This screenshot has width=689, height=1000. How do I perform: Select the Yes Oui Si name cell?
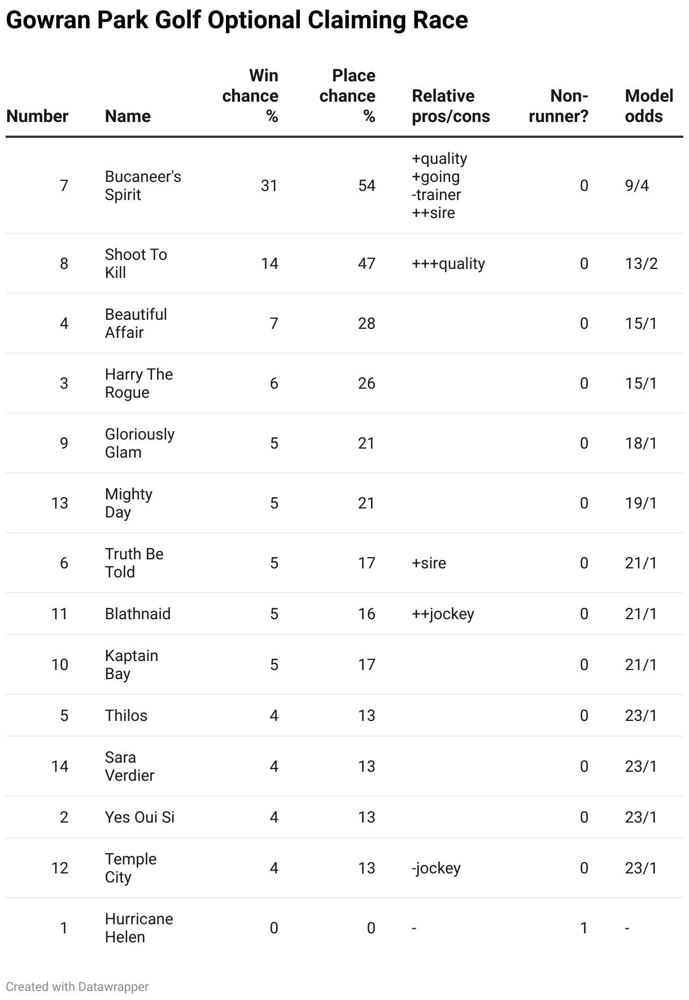pos(139,818)
